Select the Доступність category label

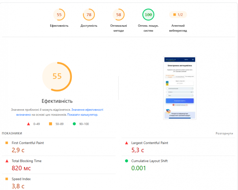(89, 26)
